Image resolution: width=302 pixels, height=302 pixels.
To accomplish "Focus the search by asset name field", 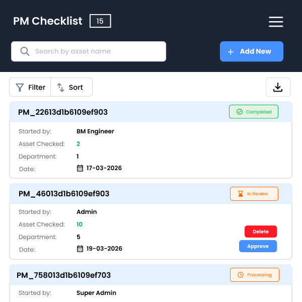I will pos(96,51).
